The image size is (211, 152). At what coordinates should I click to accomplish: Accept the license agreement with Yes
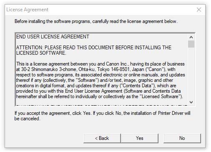coord(140,138)
